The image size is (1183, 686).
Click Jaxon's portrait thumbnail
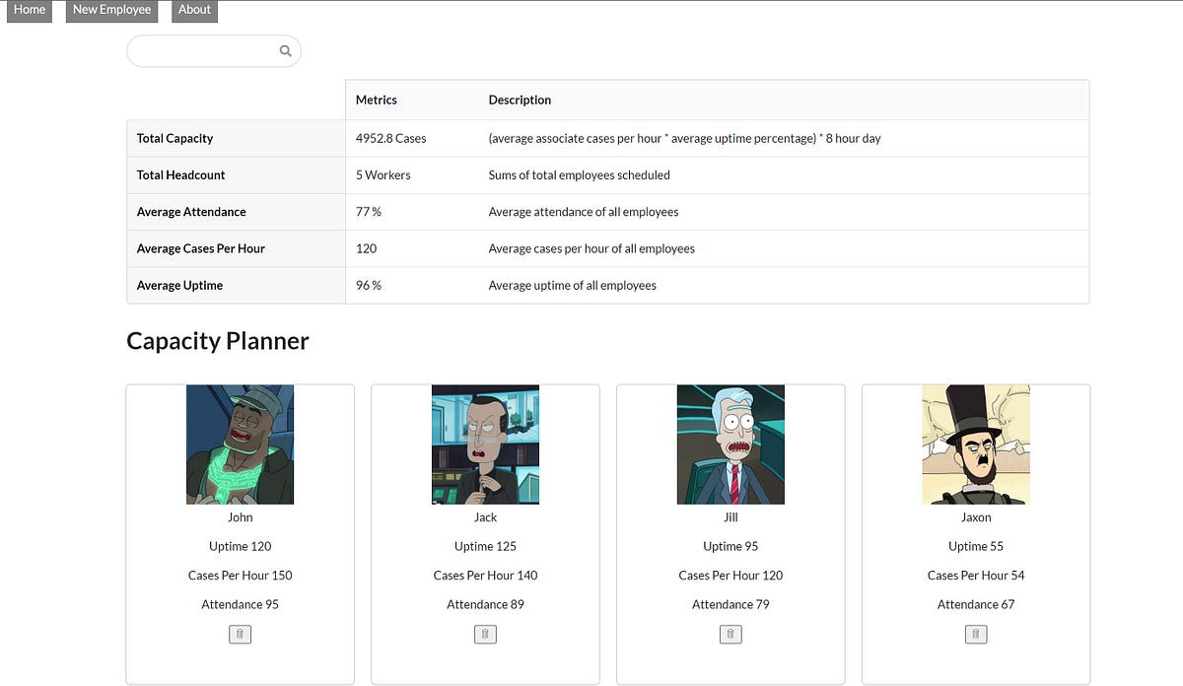tap(975, 444)
